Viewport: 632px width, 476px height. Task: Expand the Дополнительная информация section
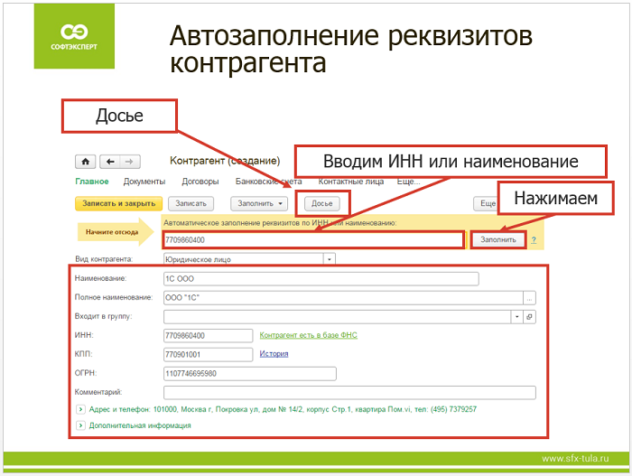[x=80, y=425]
